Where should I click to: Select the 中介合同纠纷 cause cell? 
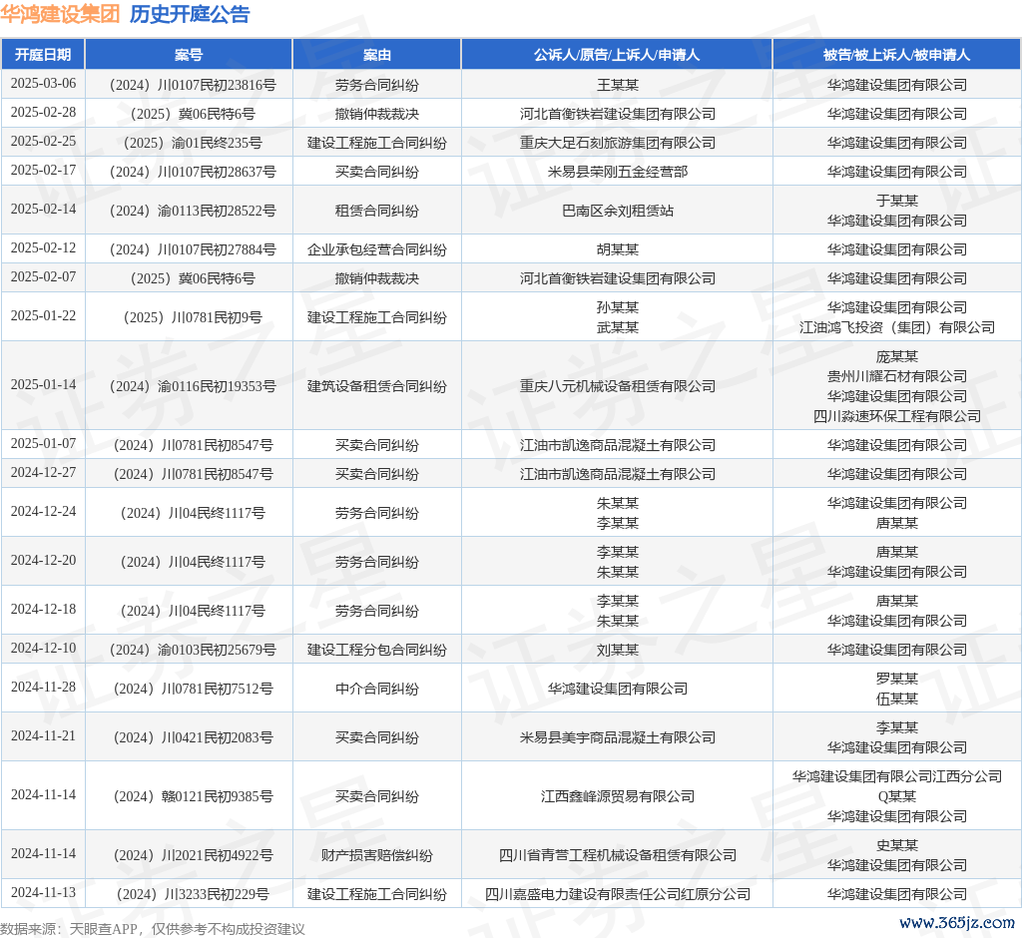pos(376,689)
